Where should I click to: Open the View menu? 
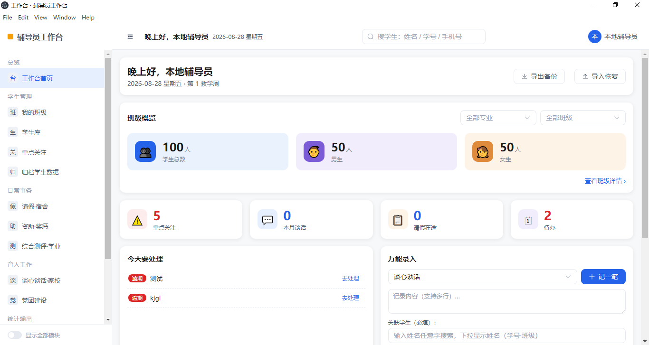click(41, 18)
